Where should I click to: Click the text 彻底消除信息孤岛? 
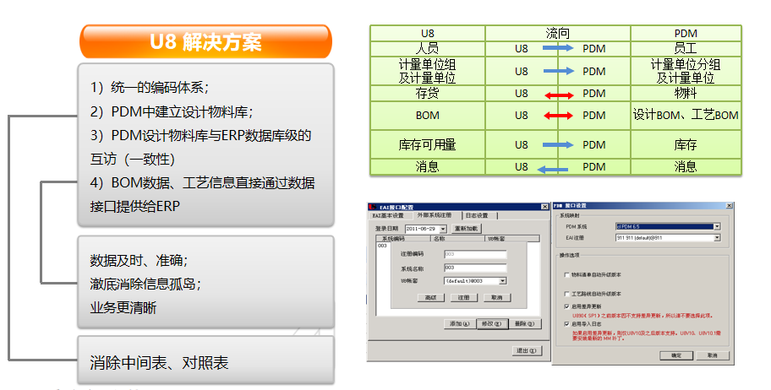coord(143,284)
